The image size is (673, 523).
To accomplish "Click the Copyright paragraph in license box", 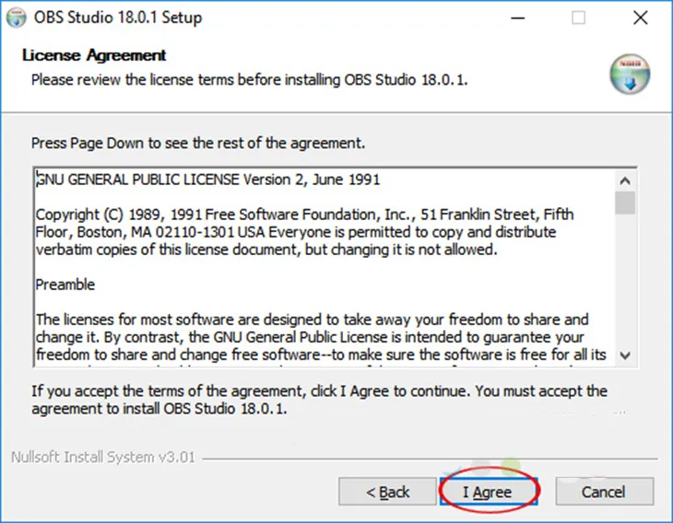I will (304, 232).
